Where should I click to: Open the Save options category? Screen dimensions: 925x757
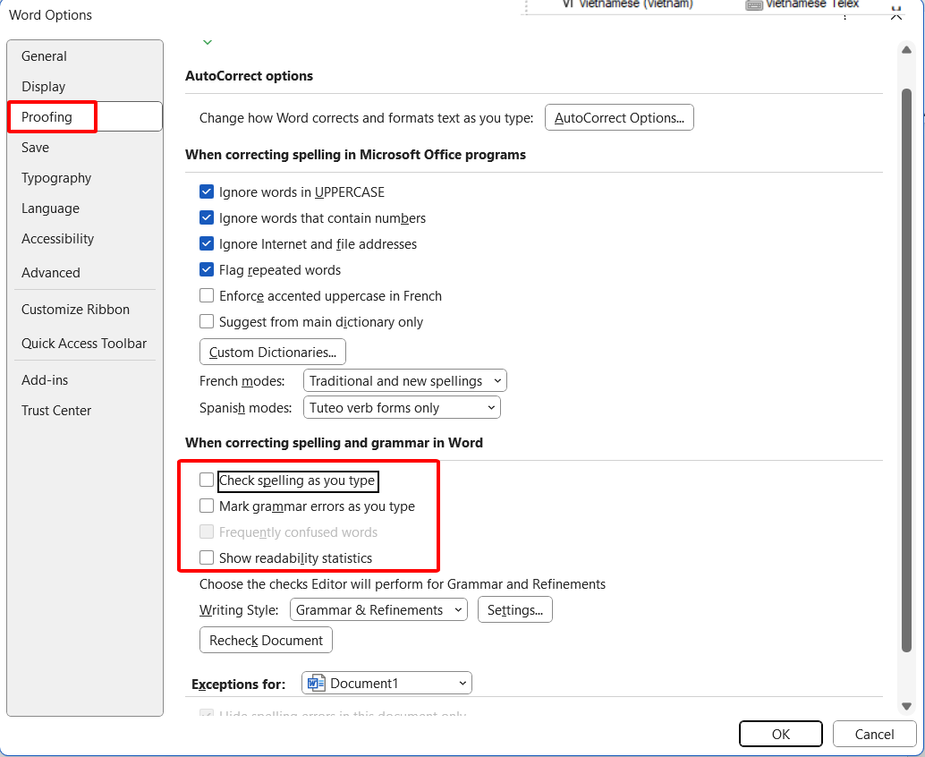pyautogui.click(x=35, y=148)
